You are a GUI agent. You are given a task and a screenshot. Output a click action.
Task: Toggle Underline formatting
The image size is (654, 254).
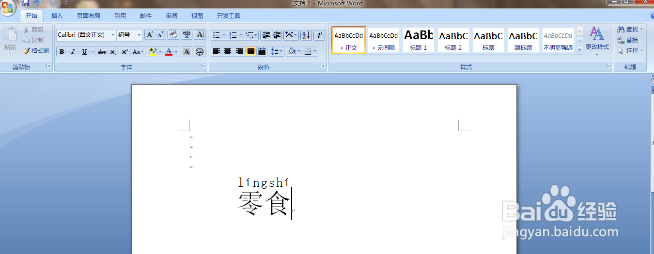(x=84, y=52)
